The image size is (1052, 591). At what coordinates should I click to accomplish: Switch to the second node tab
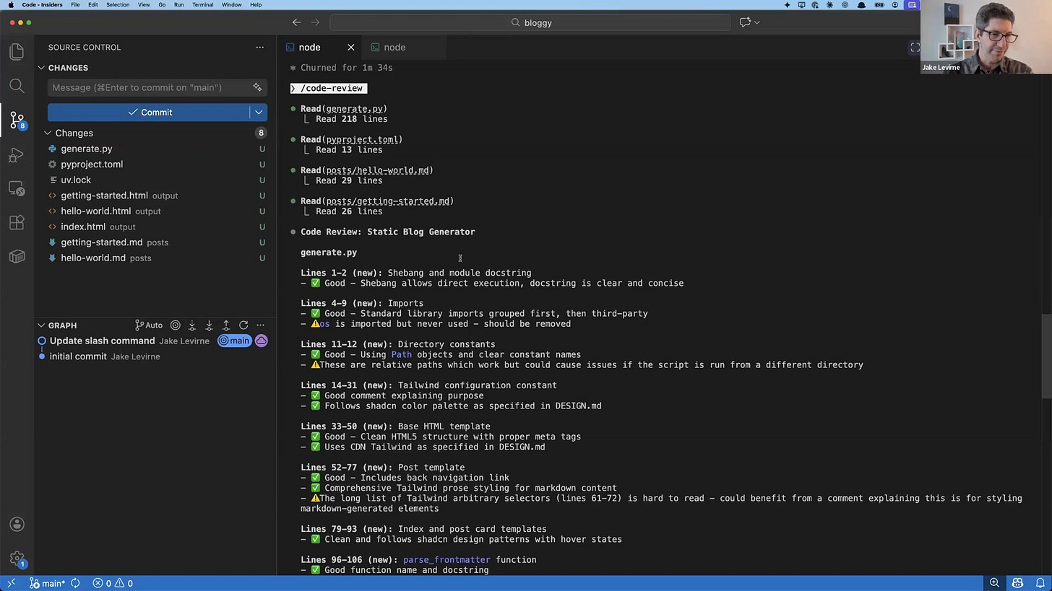pos(394,47)
